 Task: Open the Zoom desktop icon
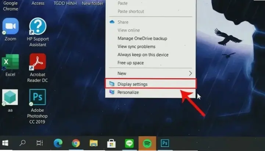coord(10,27)
